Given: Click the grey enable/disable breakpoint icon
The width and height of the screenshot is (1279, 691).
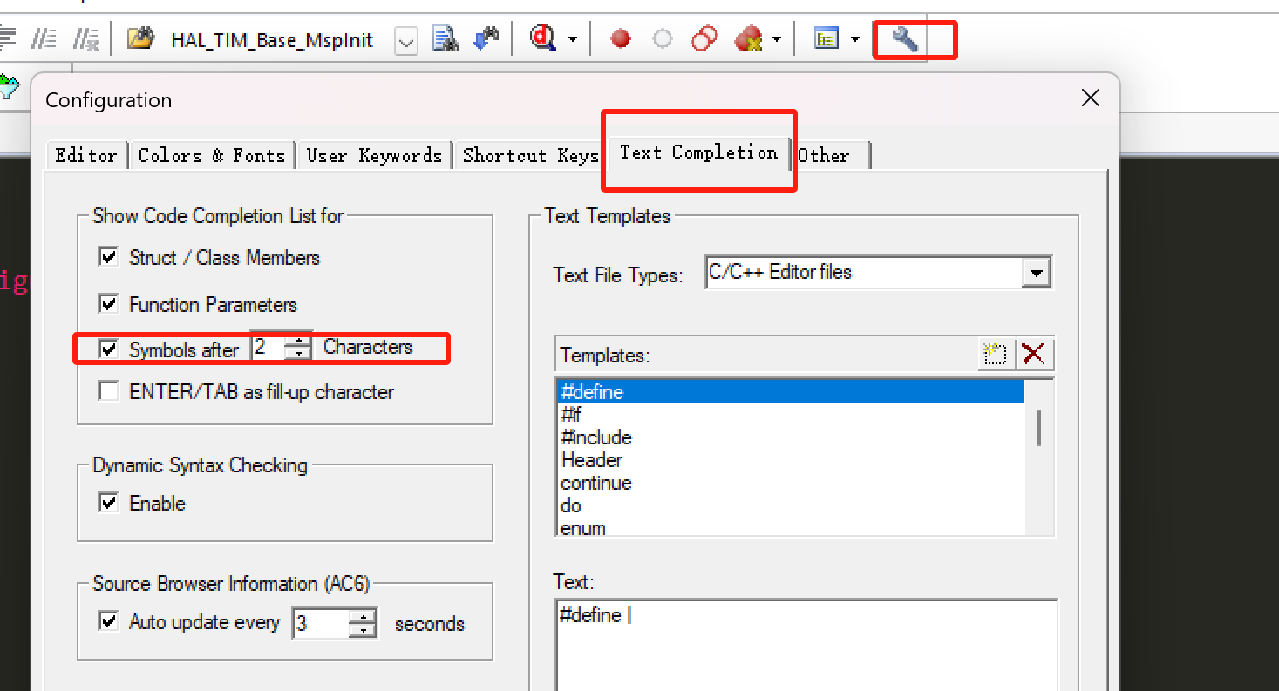Looking at the screenshot, I should click(x=663, y=39).
